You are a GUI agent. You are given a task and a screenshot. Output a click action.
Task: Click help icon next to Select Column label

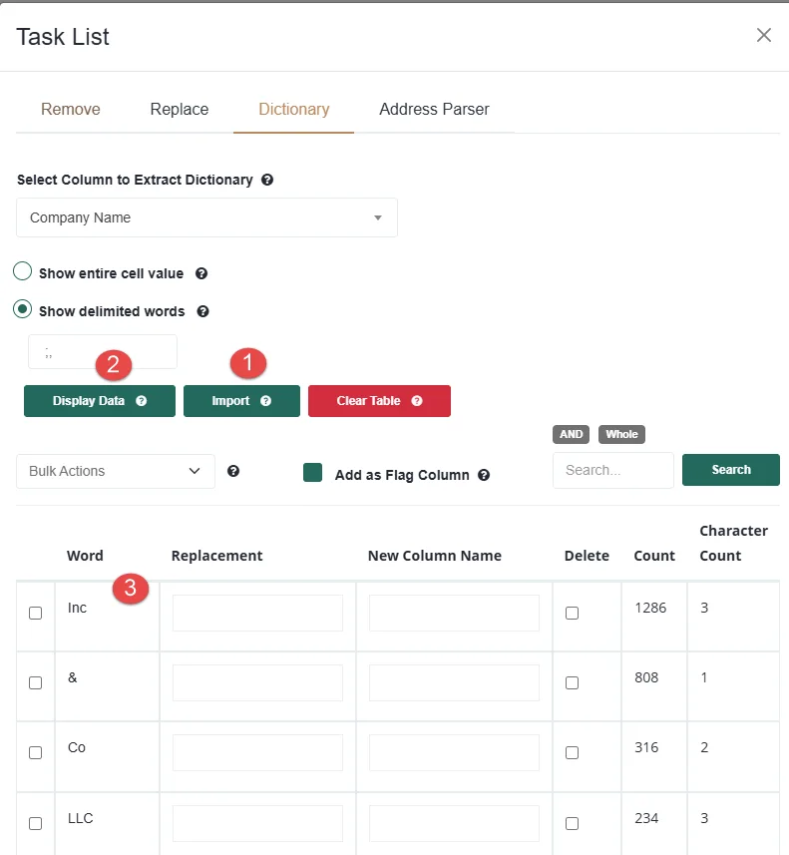click(x=267, y=181)
